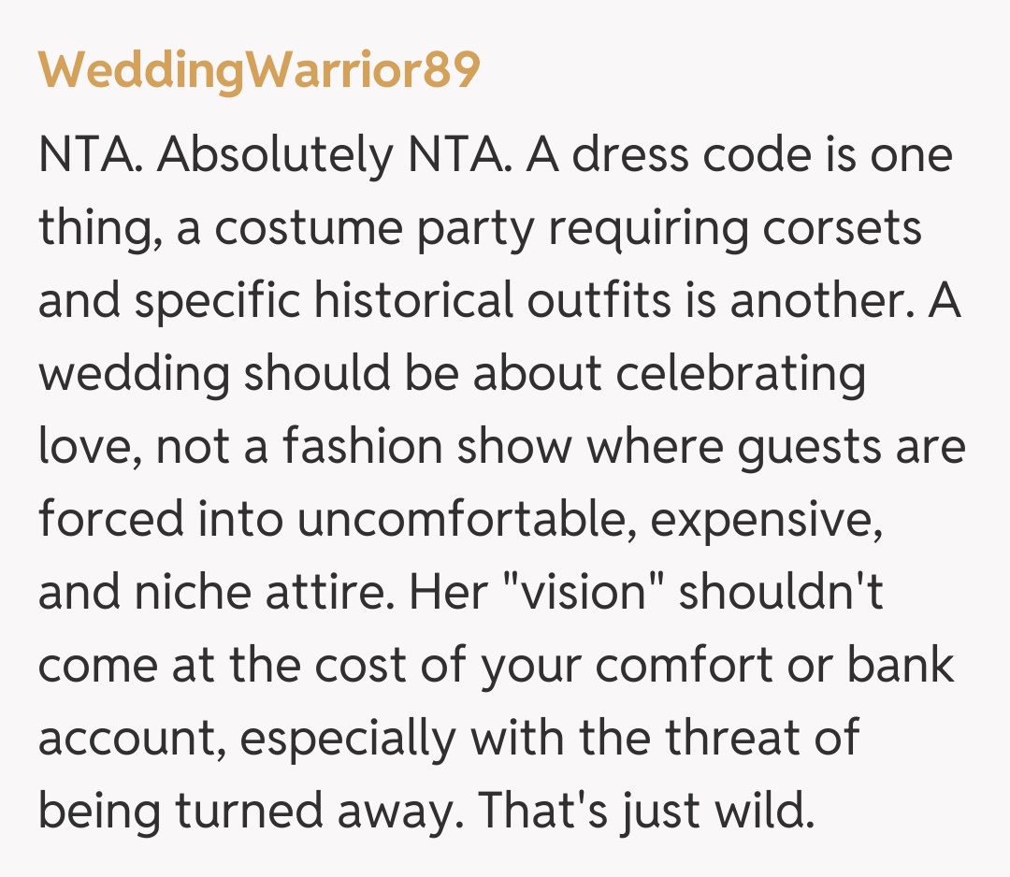This screenshot has width=1010, height=877.
Task: Click the word "expensive,"
Action: coord(767,521)
